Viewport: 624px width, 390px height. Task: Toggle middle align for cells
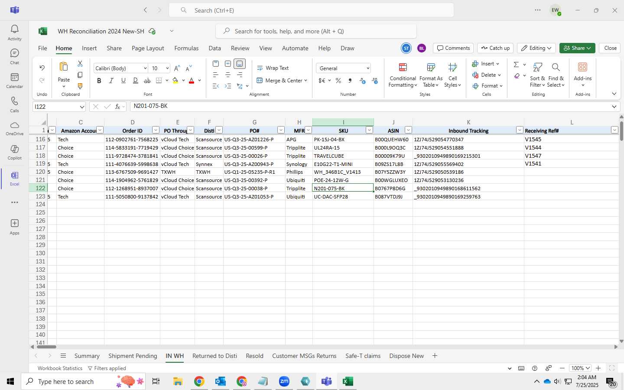coord(228,64)
